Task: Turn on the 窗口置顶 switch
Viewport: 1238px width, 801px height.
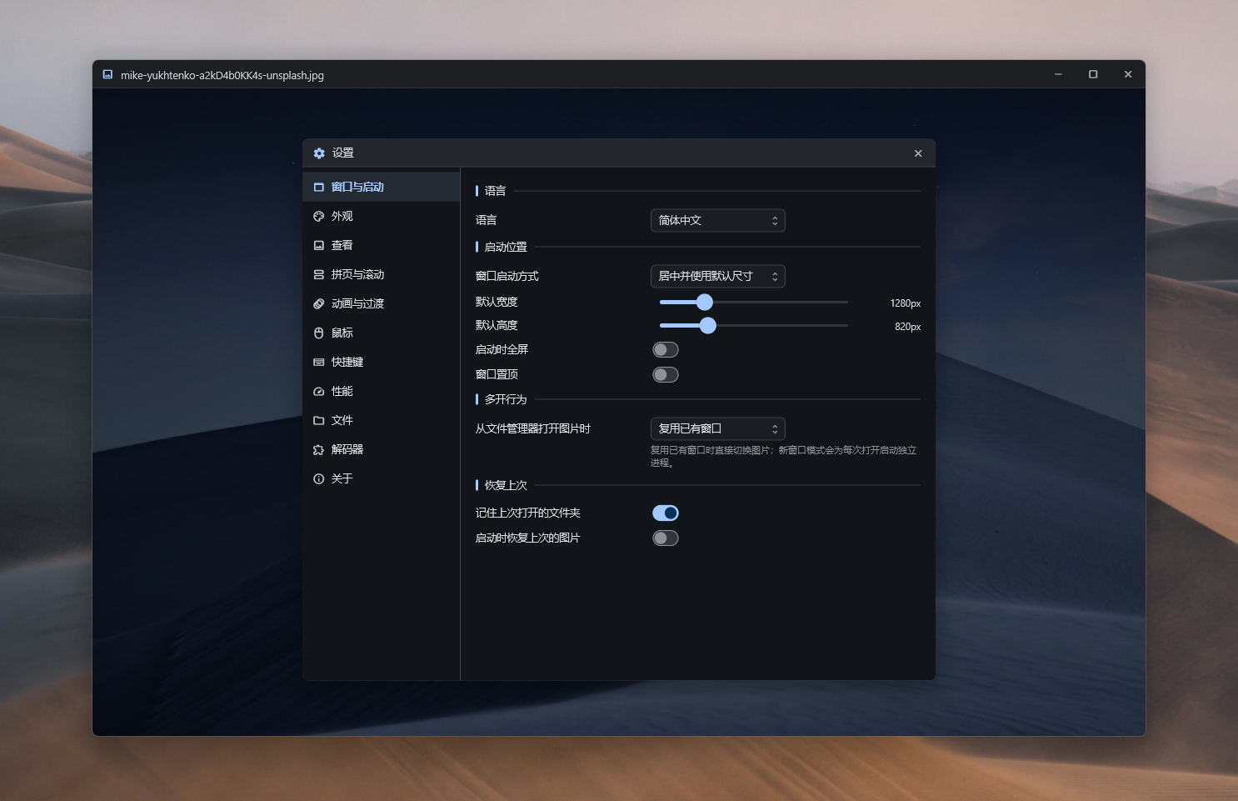Action: click(x=666, y=374)
